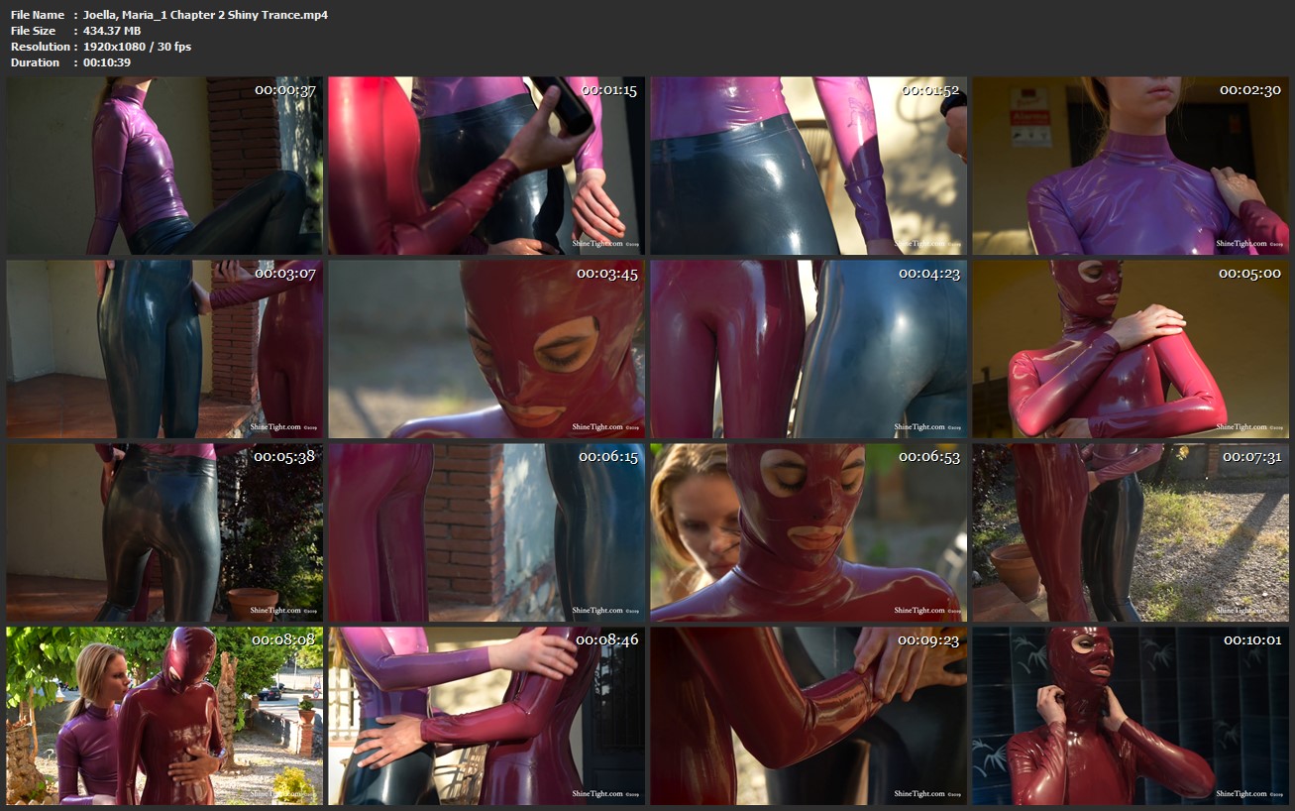1295x811 pixels.
Task: Click the frame marked 00:08:08
Action: [164, 716]
